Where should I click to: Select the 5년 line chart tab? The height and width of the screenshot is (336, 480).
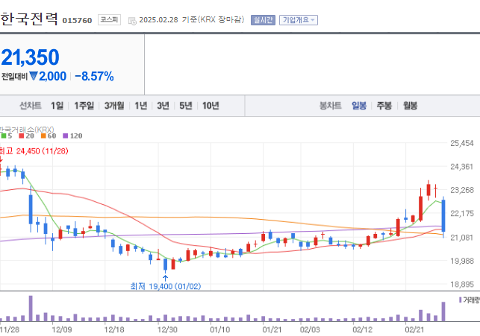[x=186, y=106]
